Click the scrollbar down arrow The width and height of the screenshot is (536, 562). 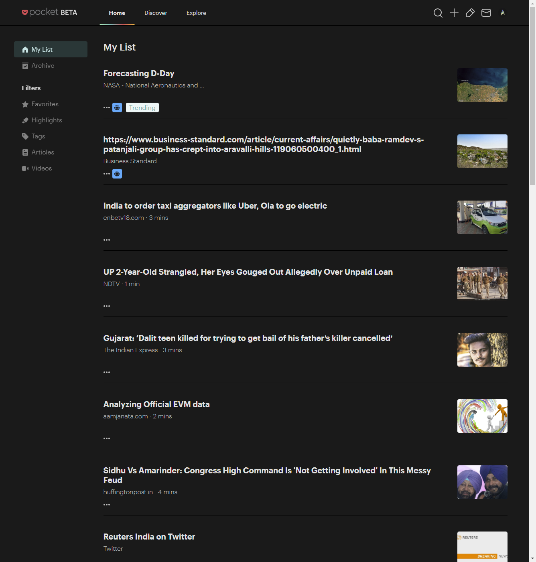tap(532, 558)
